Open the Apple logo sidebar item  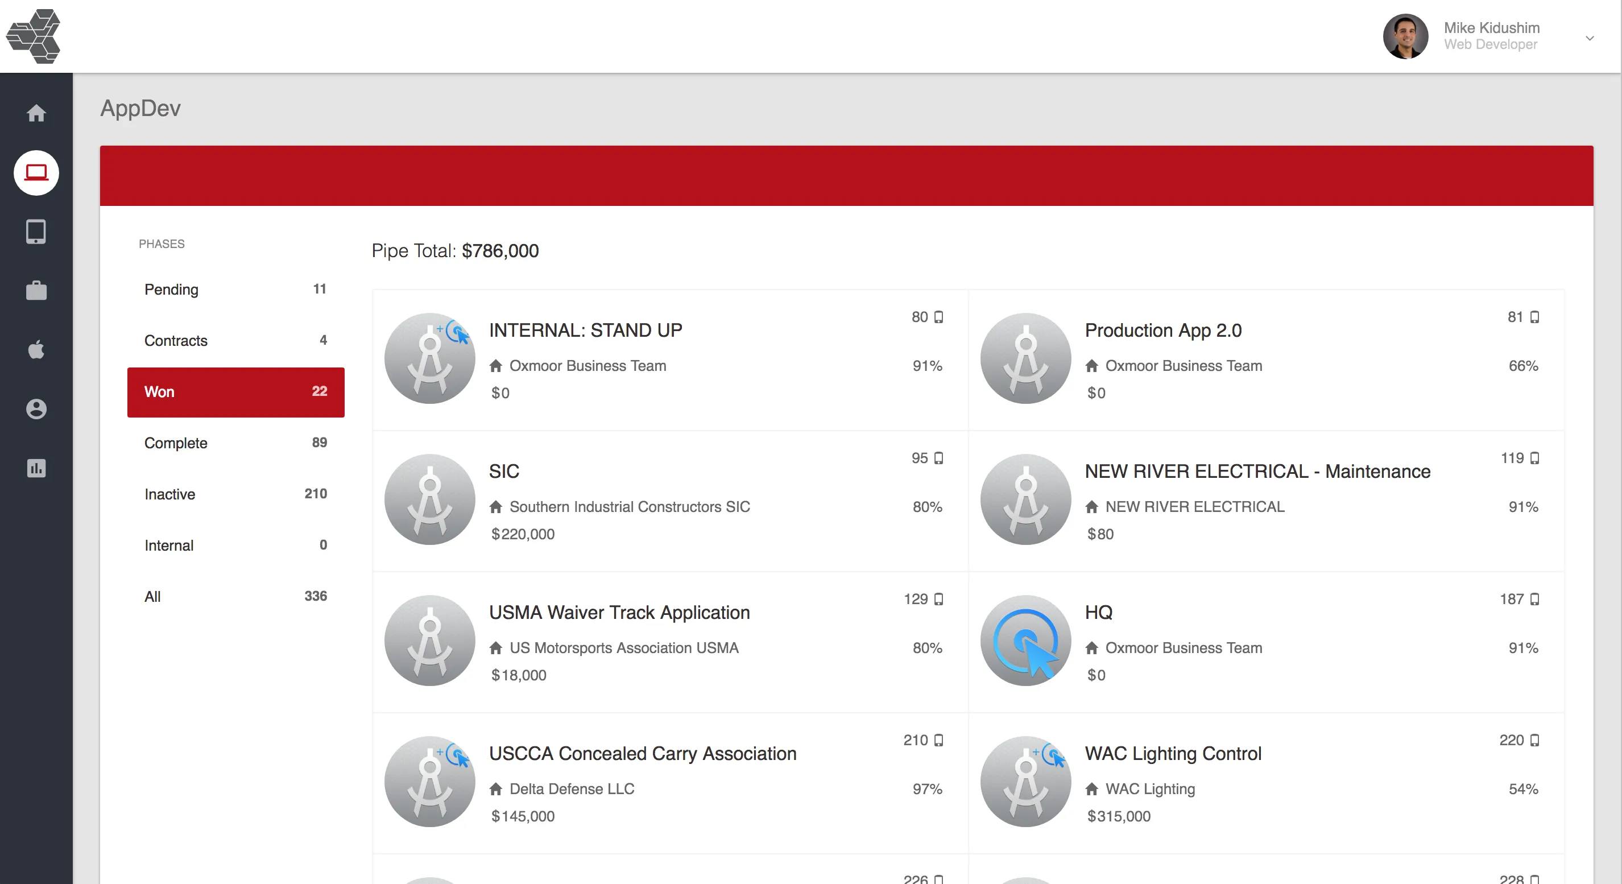(36, 350)
